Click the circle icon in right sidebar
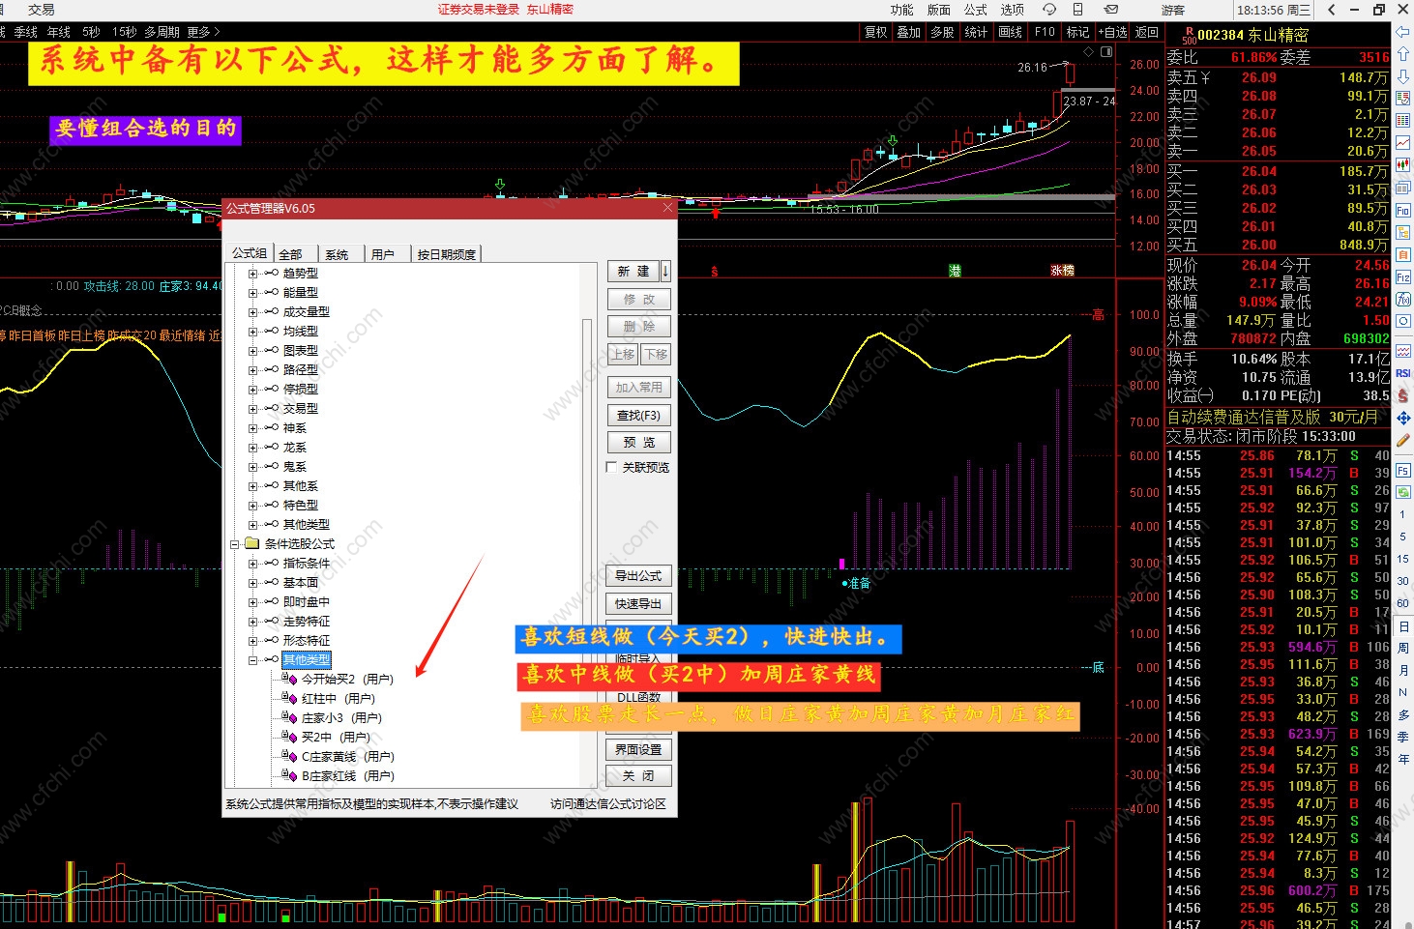 pyautogui.click(x=1403, y=321)
